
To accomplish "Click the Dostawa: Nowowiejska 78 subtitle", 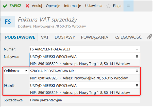I will click(x=52, y=26).
